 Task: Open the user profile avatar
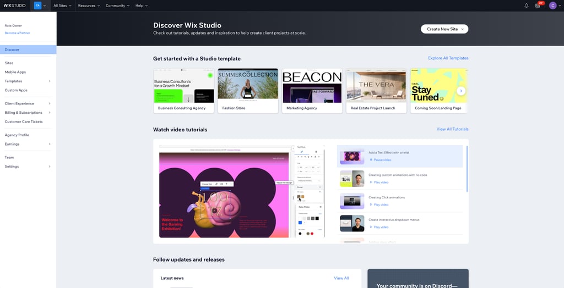click(553, 5)
